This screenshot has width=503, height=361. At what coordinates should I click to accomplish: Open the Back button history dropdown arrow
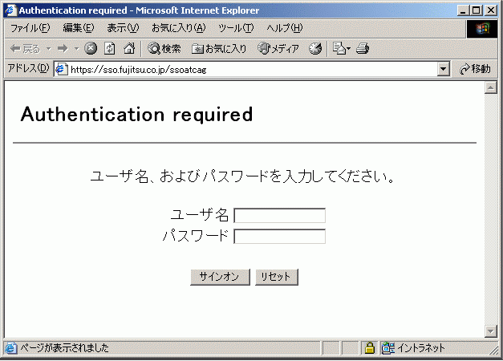click(48, 49)
